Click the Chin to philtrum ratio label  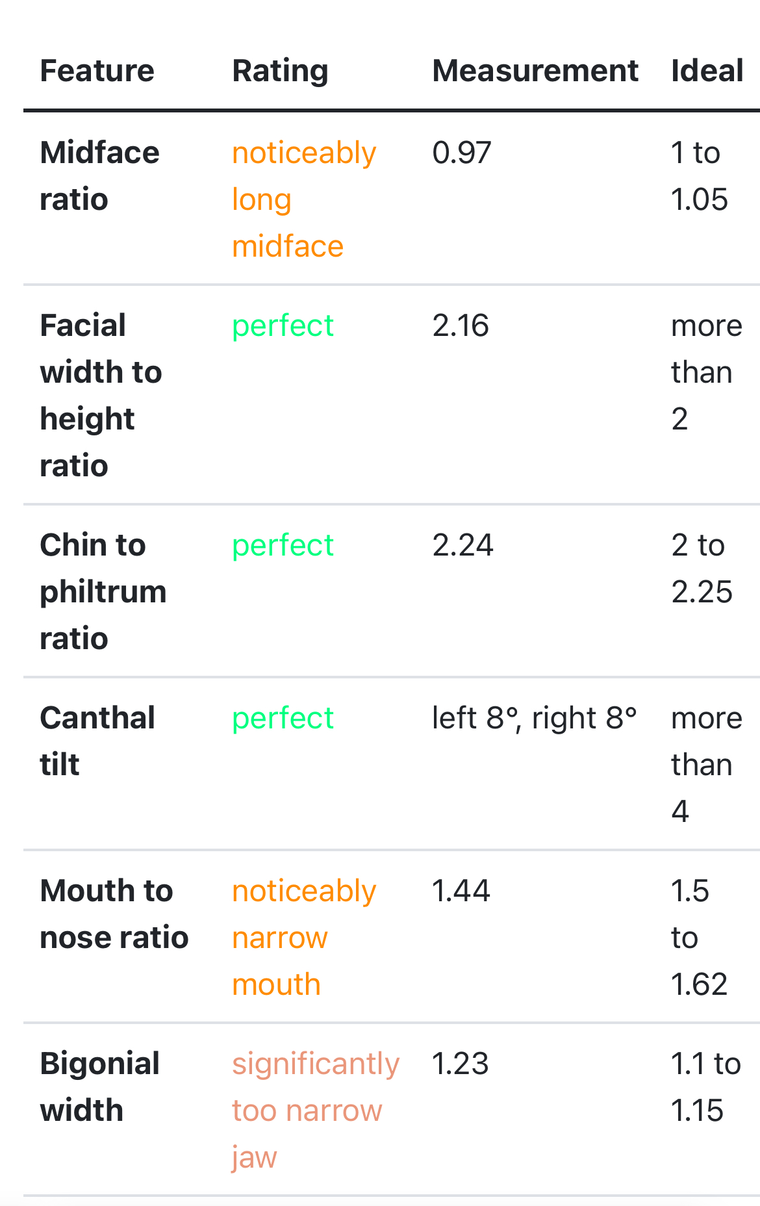pos(103,591)
